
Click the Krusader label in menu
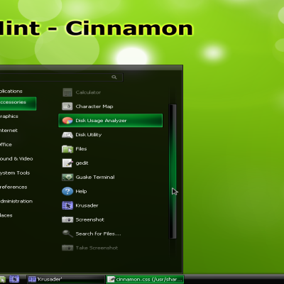coord(87,205)
